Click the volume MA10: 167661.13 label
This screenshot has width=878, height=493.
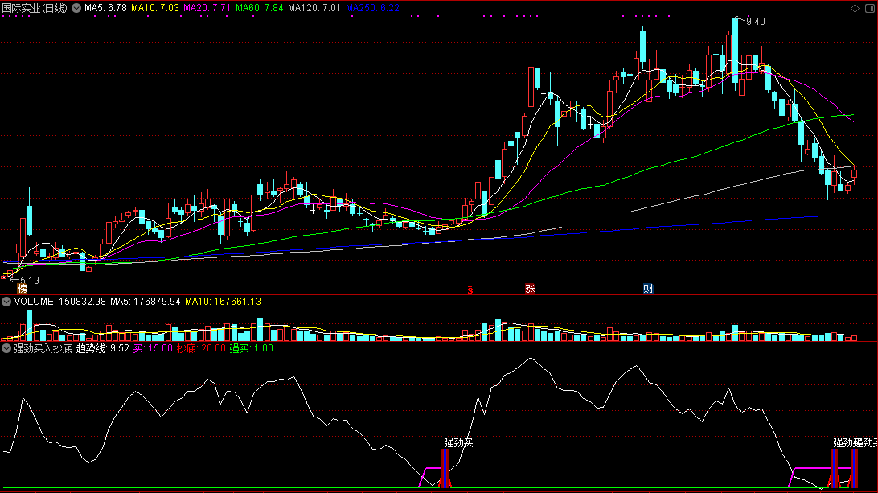[x=223, y=302]
